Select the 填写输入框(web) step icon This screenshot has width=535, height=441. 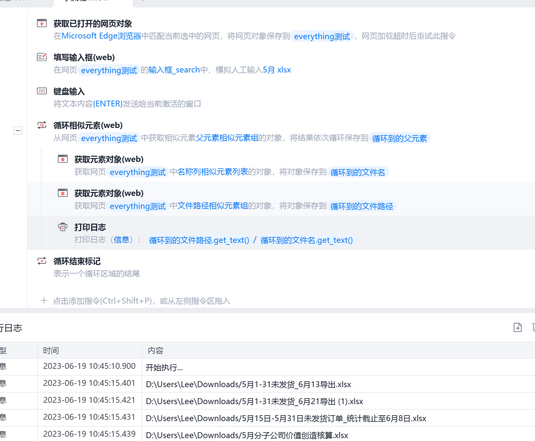[42, 57]
